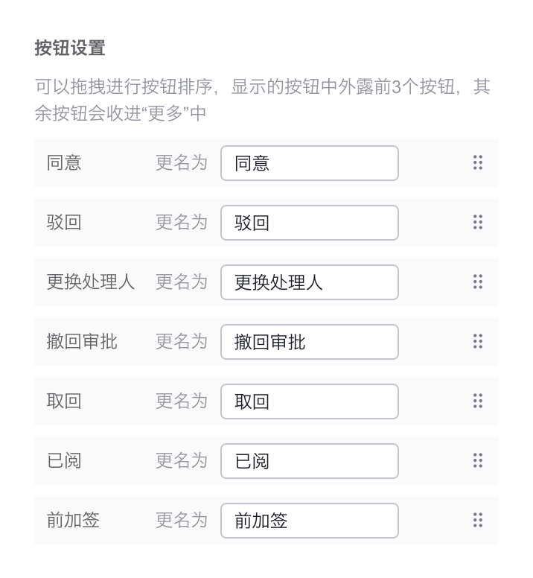
Task: Click the drag handle for 已阅 row
Action: 478,461
